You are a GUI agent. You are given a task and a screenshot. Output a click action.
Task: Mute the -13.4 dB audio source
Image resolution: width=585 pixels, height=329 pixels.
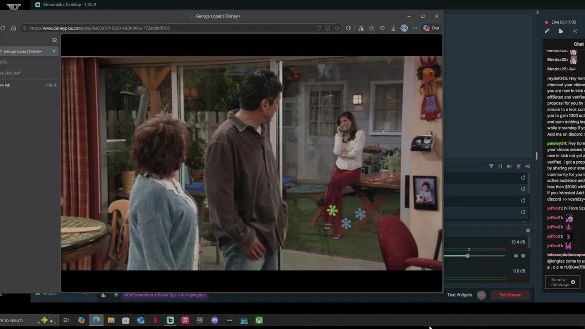tap(516, 256)
